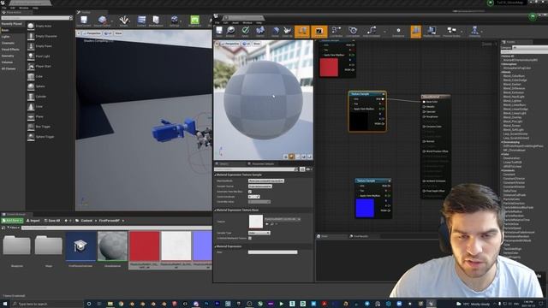Toggle Live Nodes toolbar button
Image resolution: width=548 pixels, height=308 pixels.
[x=337, y=32]
